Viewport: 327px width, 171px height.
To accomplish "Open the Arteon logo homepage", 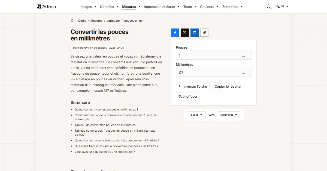I will point(47,7).
